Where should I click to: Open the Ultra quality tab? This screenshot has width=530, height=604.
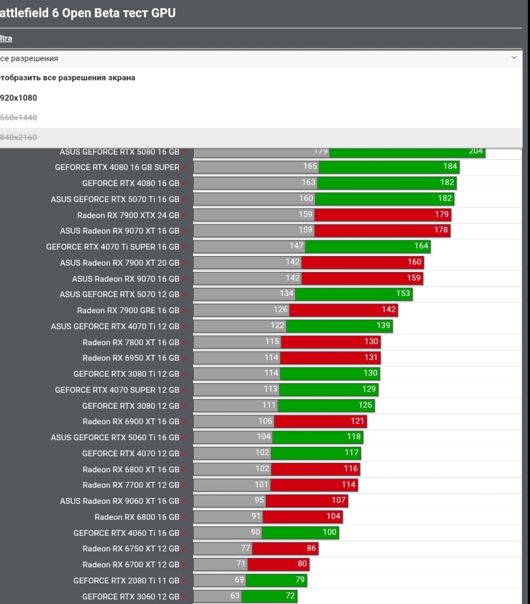click(x=6, y=38)
